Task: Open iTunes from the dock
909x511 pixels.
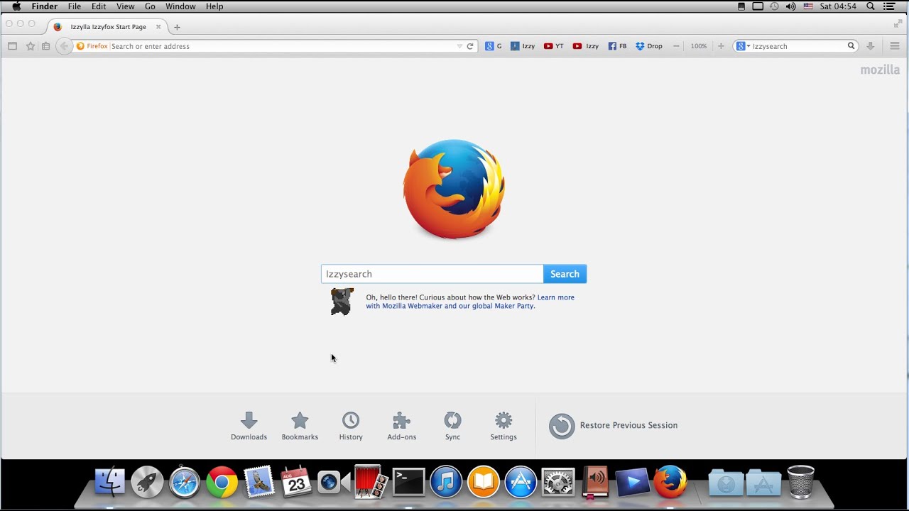Action: click(446, 483)
